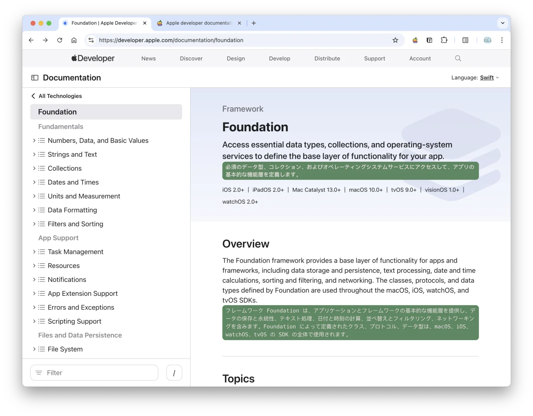This screenshot has height=416, width=533.
Task: Open the Scripting Support topic
Action: coord(74,321)
